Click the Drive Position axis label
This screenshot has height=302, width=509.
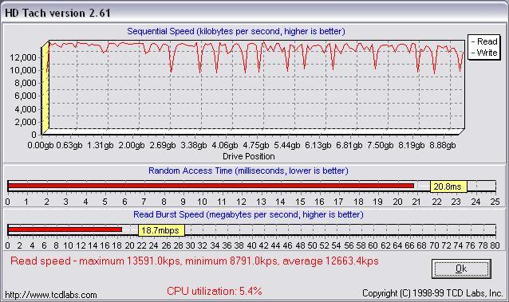tap(249, 156)
